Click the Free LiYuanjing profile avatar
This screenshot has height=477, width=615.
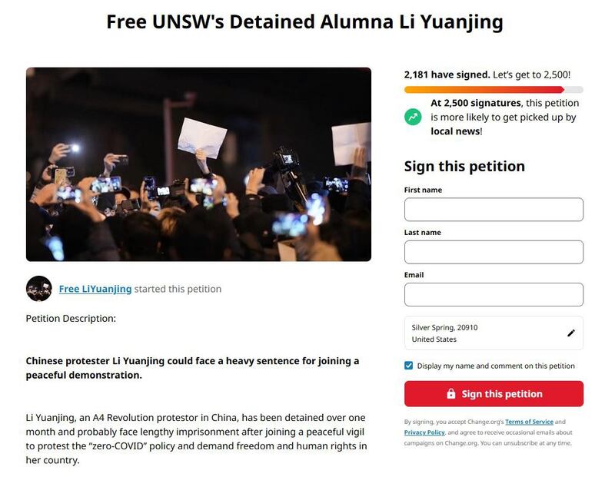[x=39, y=289]
